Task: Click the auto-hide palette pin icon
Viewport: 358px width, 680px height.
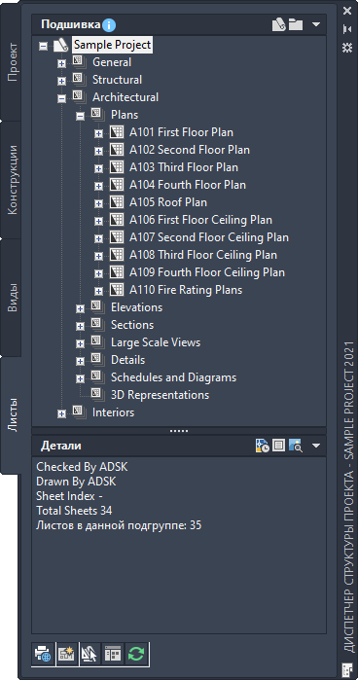Action: click(346, 29)
